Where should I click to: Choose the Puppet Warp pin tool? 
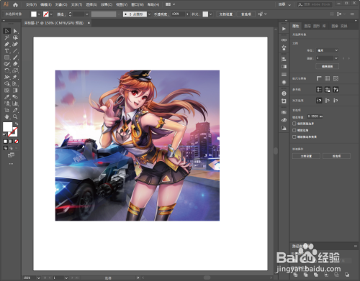[x=15, y=77]
